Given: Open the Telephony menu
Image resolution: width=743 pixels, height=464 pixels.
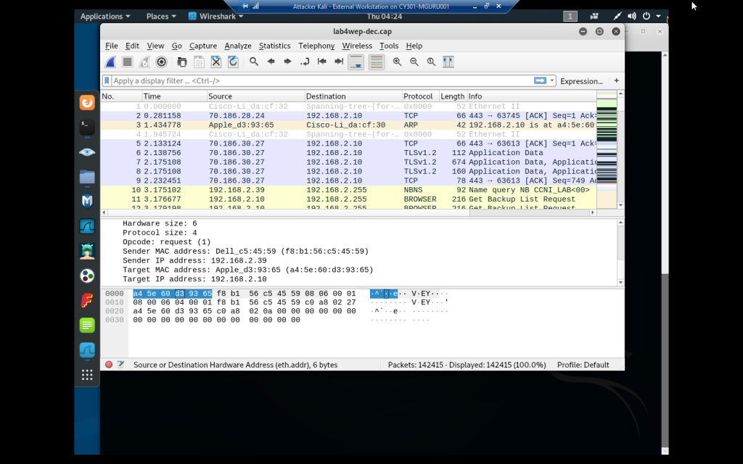Looking at the screenshot, I should [x=316, y=46].
